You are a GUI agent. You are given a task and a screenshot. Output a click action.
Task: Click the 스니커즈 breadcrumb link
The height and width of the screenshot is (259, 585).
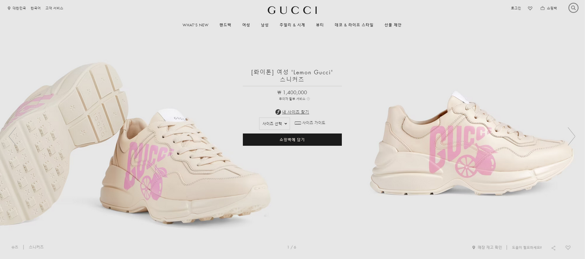pyautogui.click(x=36, y=247)
